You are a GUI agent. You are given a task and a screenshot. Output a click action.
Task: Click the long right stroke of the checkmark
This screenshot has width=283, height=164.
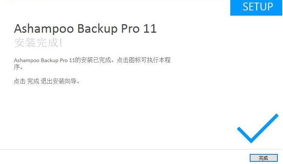coord(265,128)
